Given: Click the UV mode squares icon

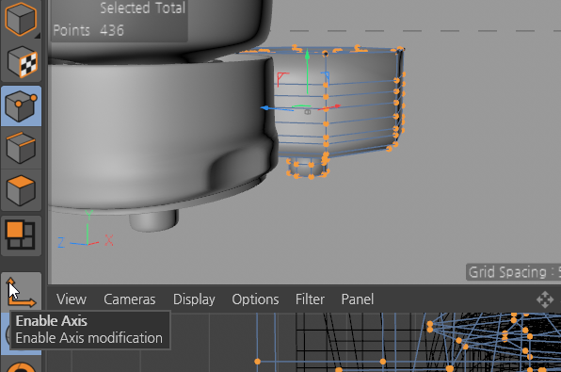Looking at the screenshot, I should 21,235.
